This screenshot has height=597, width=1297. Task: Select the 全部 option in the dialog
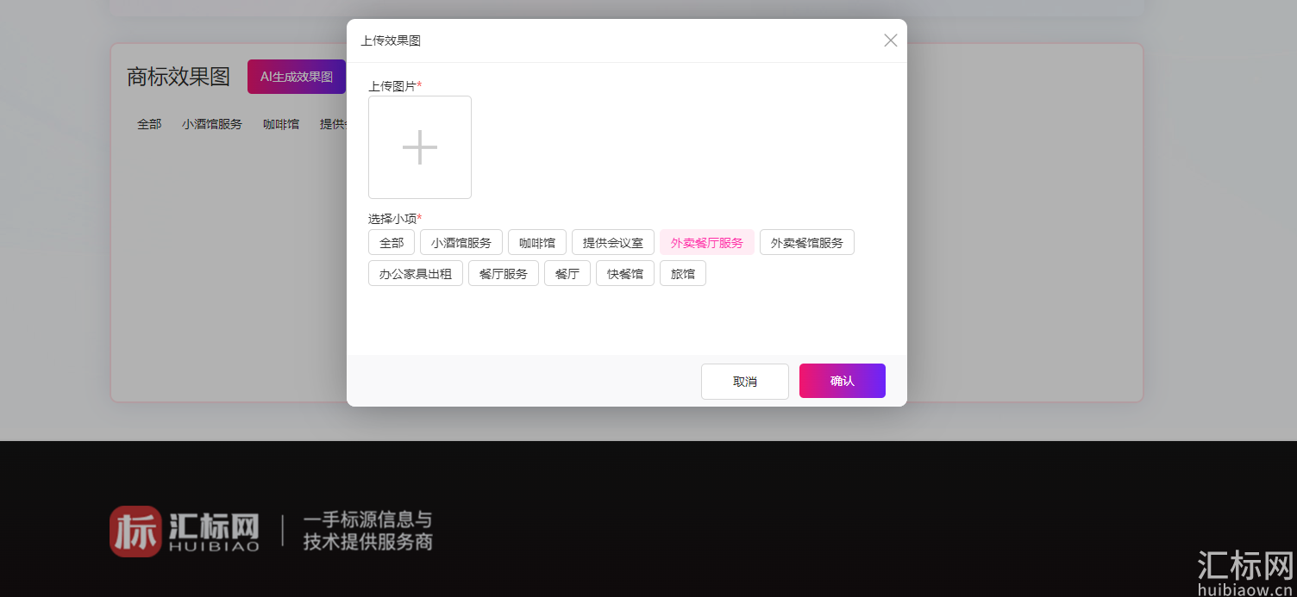pos(392,242)
